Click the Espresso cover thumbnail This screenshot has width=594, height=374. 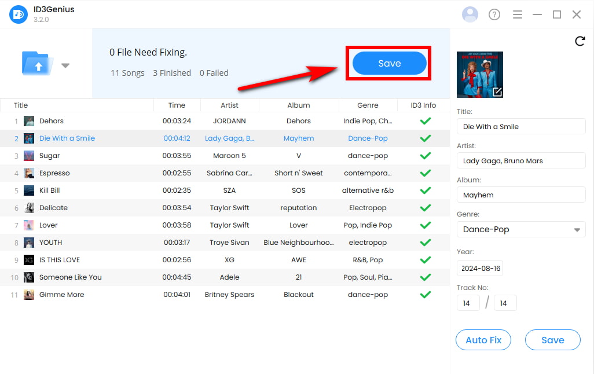pos(29,173)
